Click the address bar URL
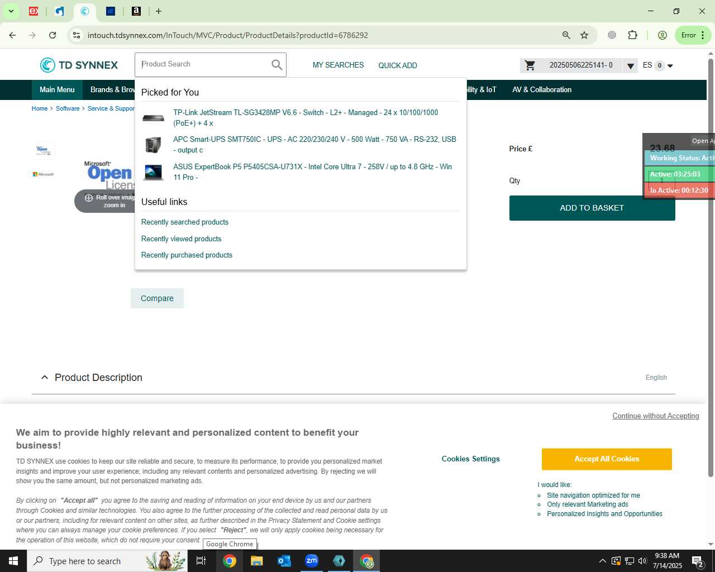Image resolution: width=715 pixels, height=572 pixels. (x=228, y=35)
